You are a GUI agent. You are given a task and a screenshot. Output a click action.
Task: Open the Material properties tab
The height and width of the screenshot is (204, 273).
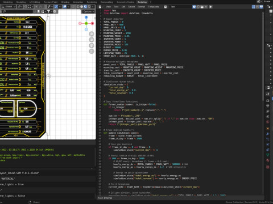click(268, 160)
